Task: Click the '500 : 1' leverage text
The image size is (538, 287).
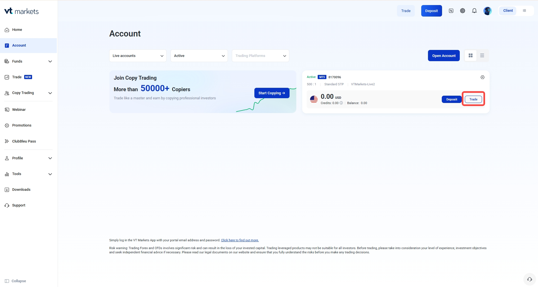Action: pos(311,84)
